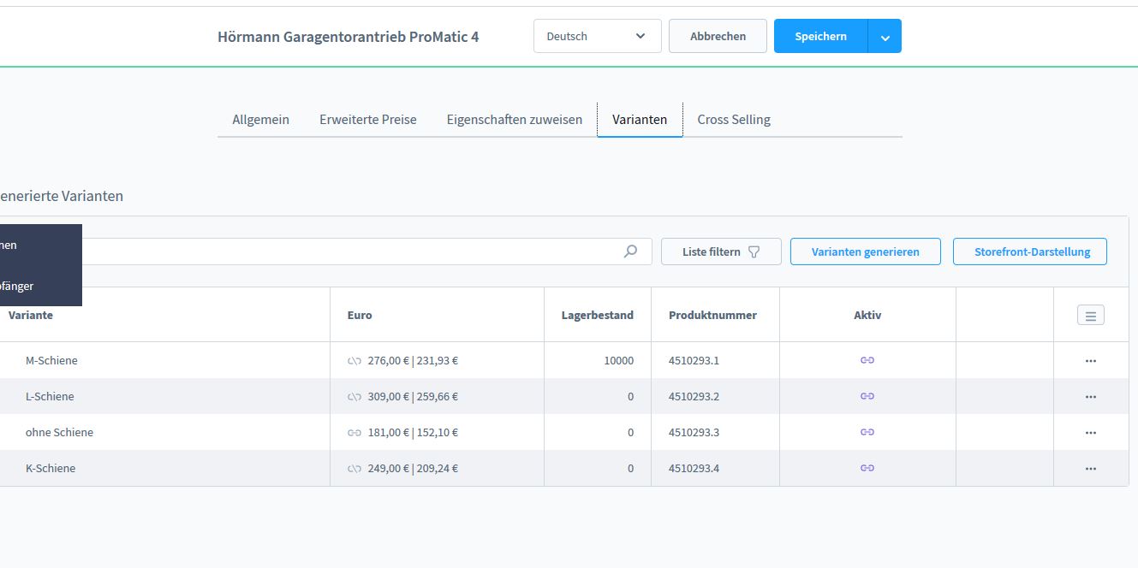Open column settings list icon in table header
The width and height of the screenshot is (1138, 568).
pyautogui.click(x=1090, y=316)
